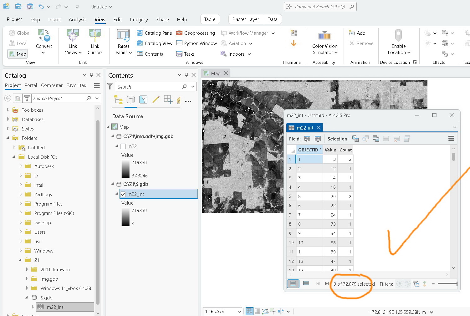The image size is (470, 316).
Task: Adjust the attribute table row height slider
Action: (447, 284)
